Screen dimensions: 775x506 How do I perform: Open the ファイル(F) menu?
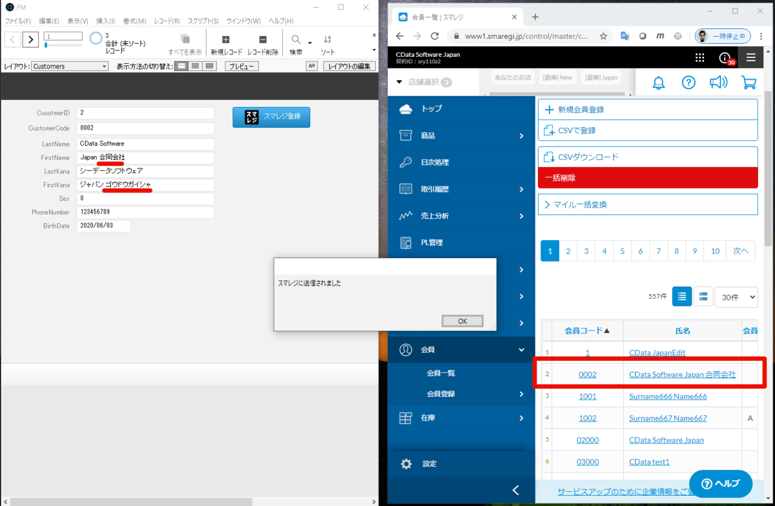click(x=17, y=21)
